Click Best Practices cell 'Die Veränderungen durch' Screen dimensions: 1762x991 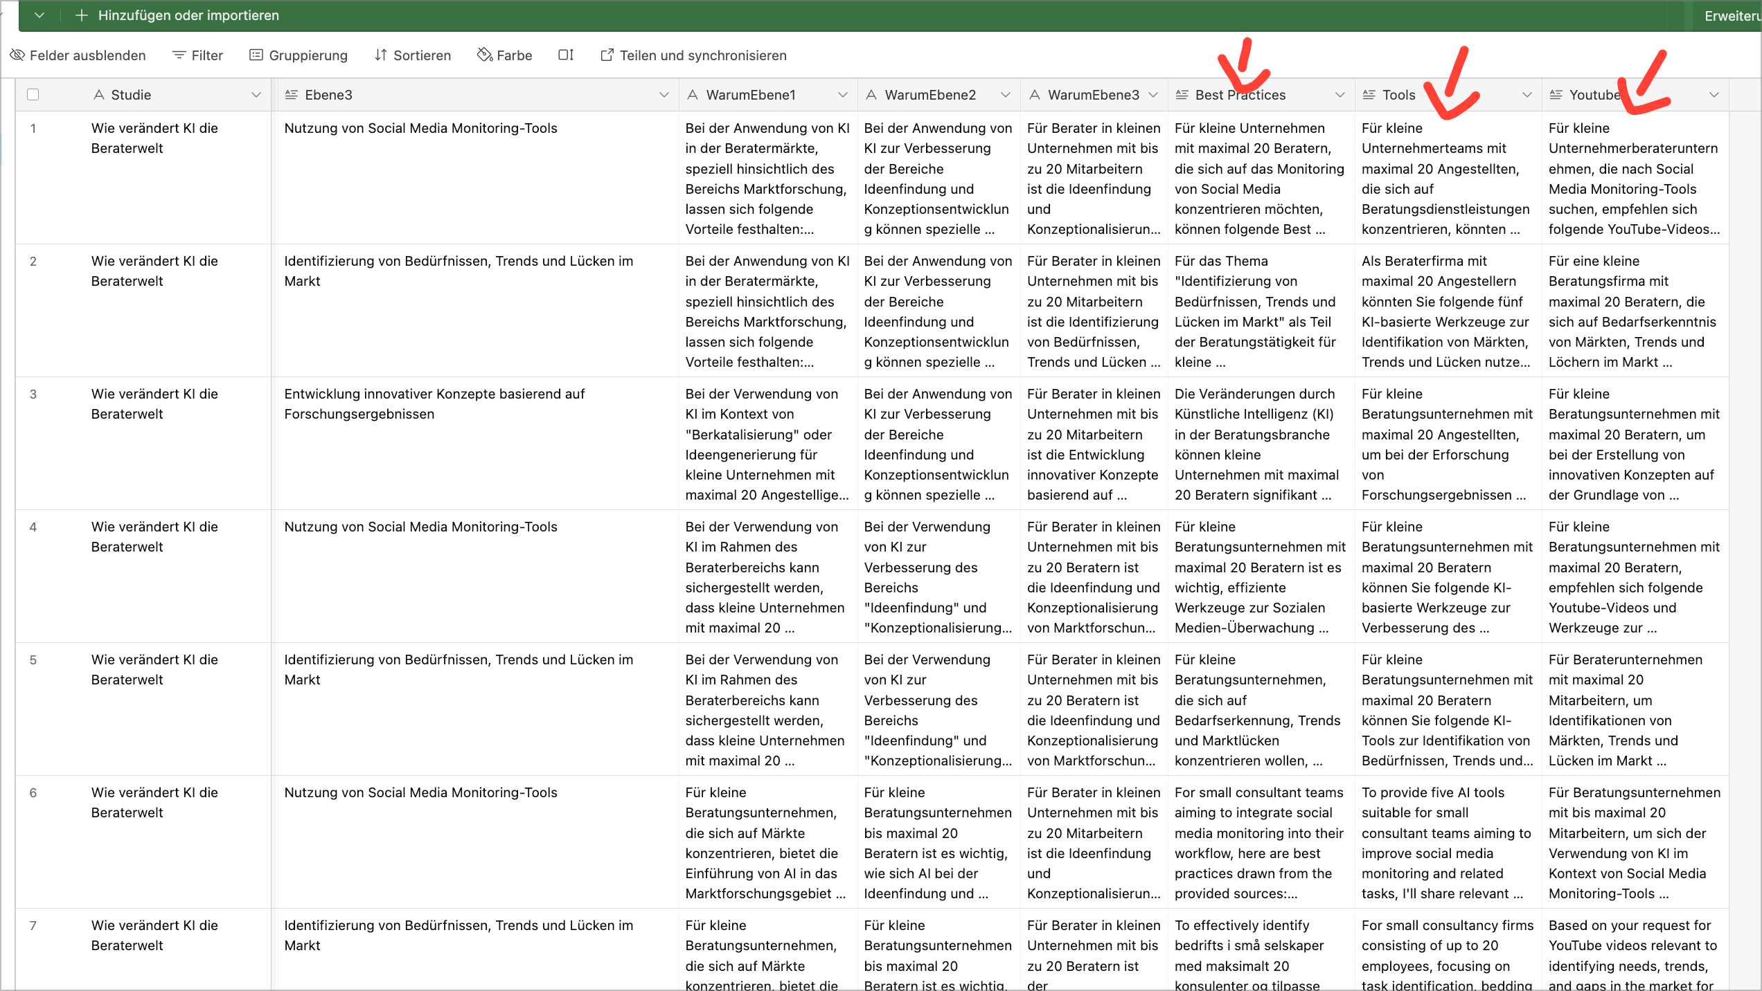click(1261, 444)
